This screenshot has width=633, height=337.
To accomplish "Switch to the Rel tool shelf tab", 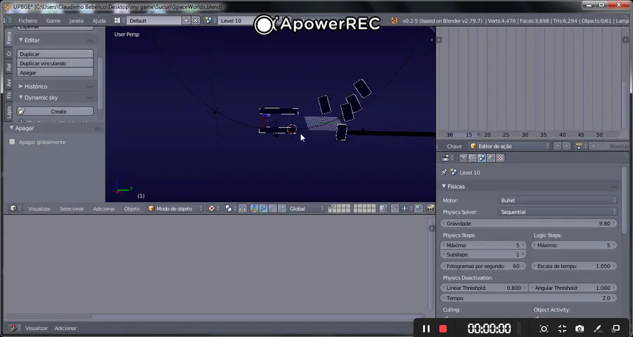I will (x=9, y=67).
